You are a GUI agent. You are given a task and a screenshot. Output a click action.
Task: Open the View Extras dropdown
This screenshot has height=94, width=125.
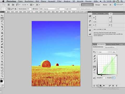(x=18, y=5)
